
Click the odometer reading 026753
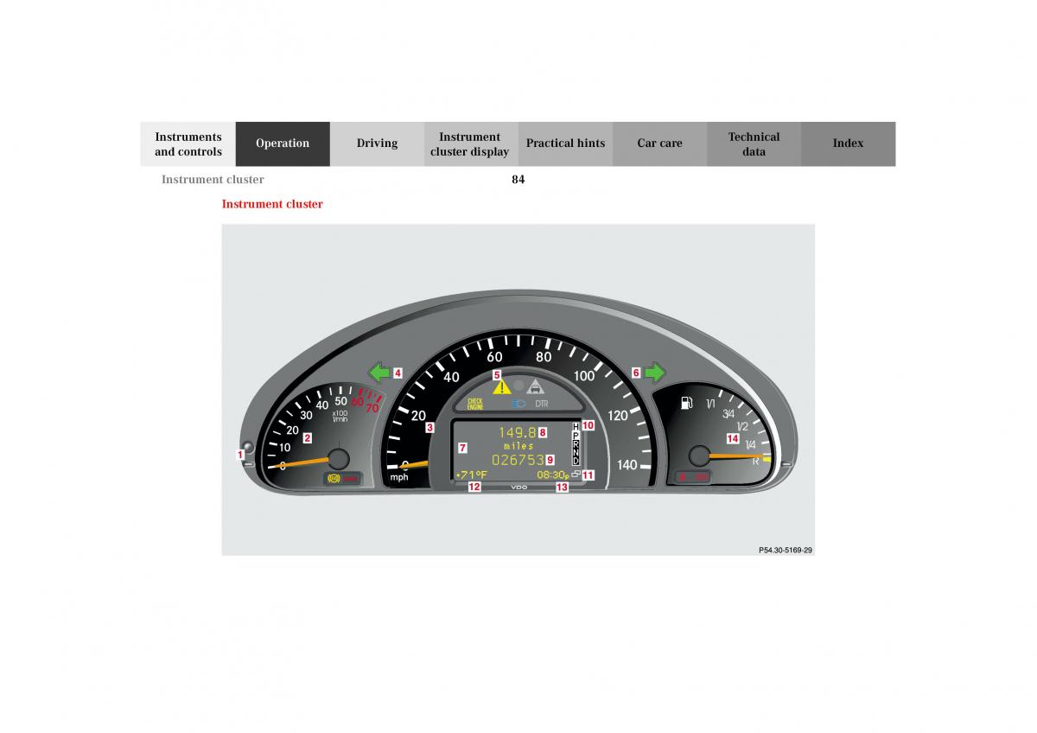point(518,460)
